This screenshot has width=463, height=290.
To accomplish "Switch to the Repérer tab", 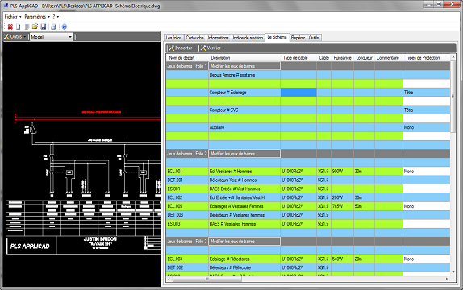I will pos(298,38).
